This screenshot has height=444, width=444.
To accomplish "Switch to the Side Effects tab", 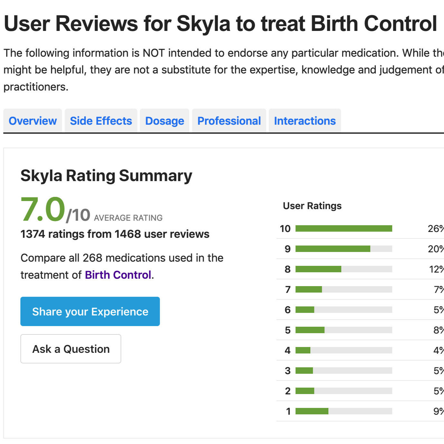I will click(x=101, y=121).
